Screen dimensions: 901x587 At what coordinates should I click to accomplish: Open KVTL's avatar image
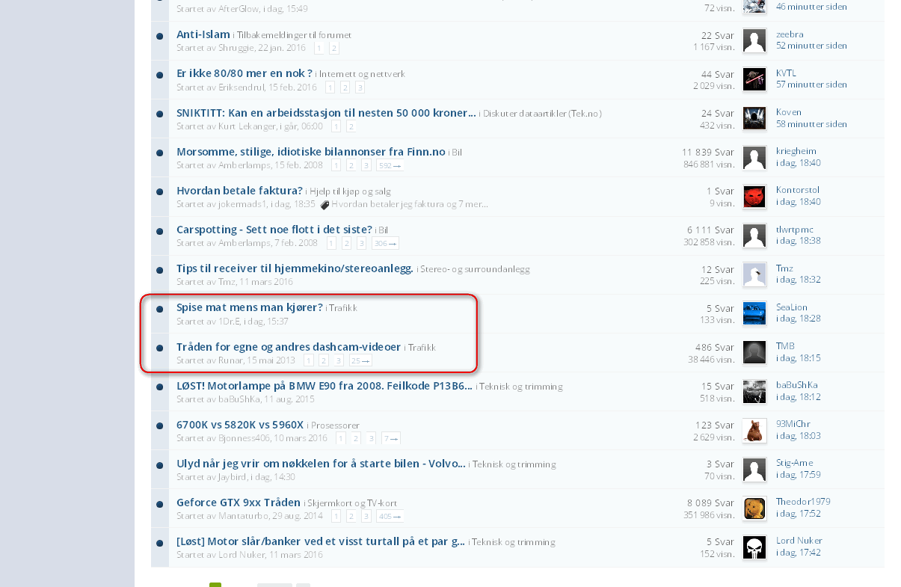click(754, 79)
